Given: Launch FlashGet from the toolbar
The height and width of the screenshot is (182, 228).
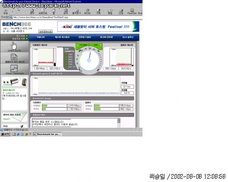Looking at the screenshot, I should click(132, 11).
